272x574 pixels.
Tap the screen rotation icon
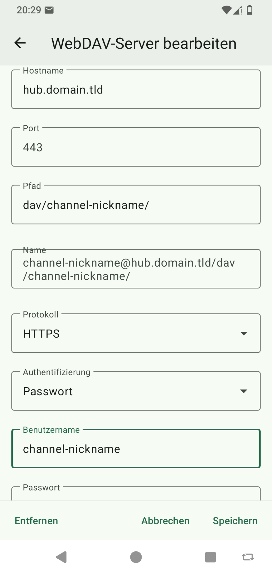point(248,557)
